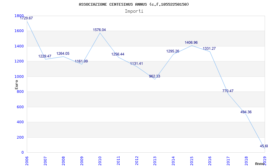Image resolution: width=268 pixels, height=167 pixels.
Task: Click the 1161.99 data label
Action: 81,61
